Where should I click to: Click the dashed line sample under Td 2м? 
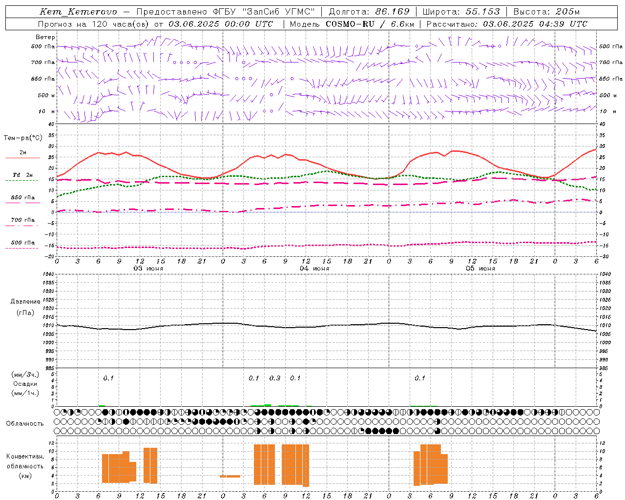(21, 181)
